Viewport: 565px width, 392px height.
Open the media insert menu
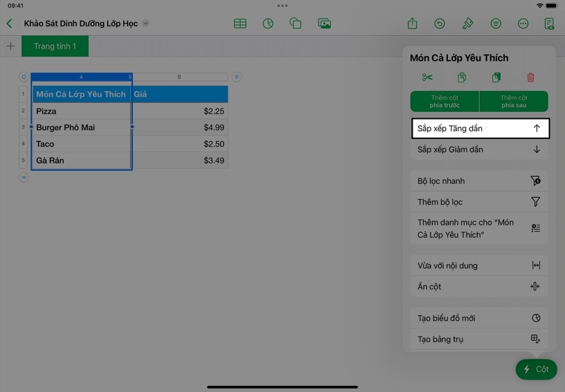pyautogui.click(x=324, y=24)
